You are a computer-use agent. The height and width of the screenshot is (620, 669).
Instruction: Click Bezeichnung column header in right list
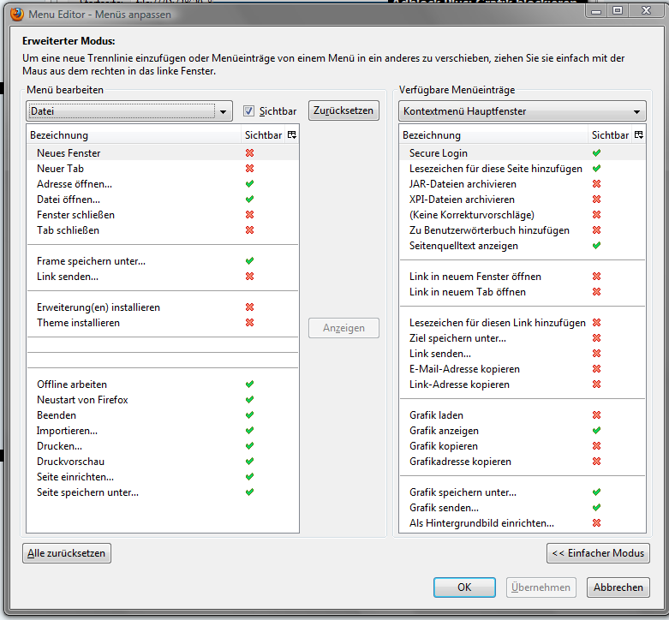(x=432, y=135)
